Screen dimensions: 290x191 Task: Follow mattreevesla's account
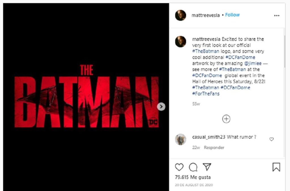[232, 15]
